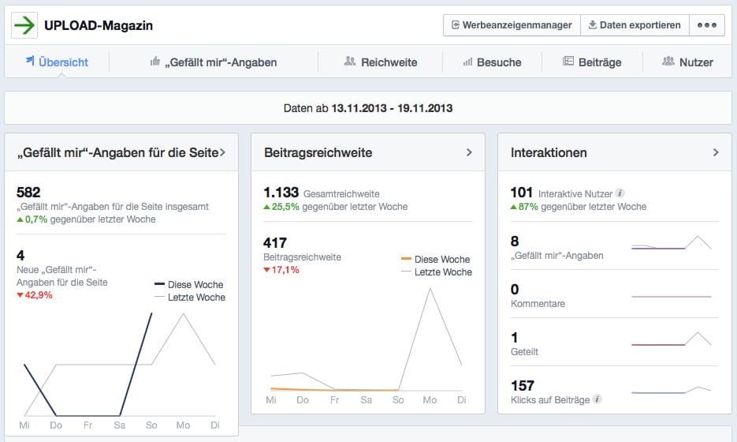Open the Interaktionen heading
Image resolution: width=737 pixels, height=442 pixels.
(x=549, y=152)
